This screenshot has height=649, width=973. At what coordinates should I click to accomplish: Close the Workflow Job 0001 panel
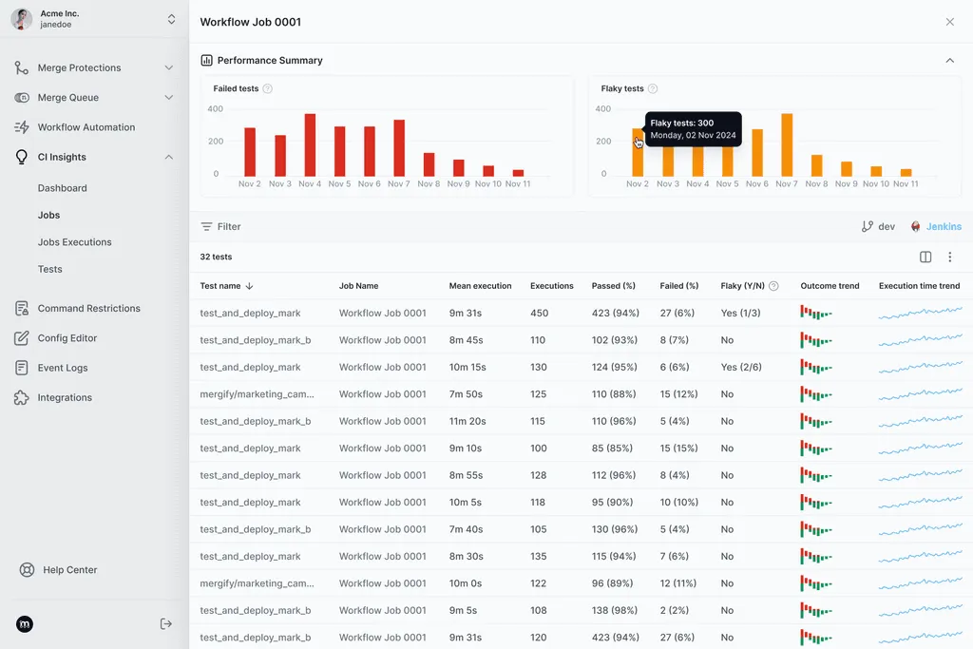click(x=949, y=22)
